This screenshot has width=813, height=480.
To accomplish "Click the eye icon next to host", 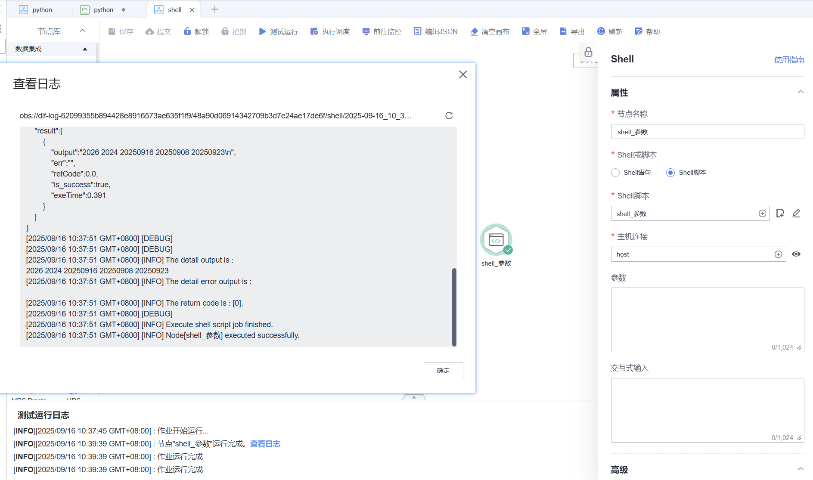I will 796,254.
